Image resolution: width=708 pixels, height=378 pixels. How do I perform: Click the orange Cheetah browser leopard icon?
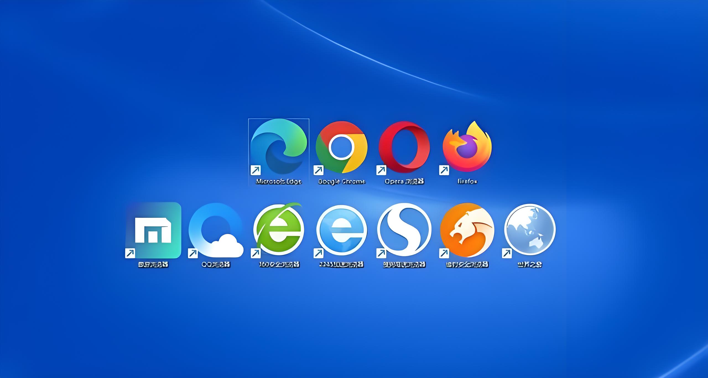coord(467,230)
